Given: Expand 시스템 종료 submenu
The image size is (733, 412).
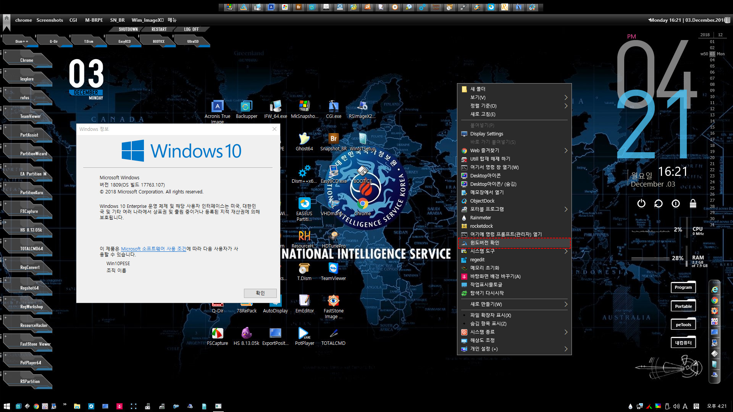Looking at the screenshot, I should [x=514, y=332].
